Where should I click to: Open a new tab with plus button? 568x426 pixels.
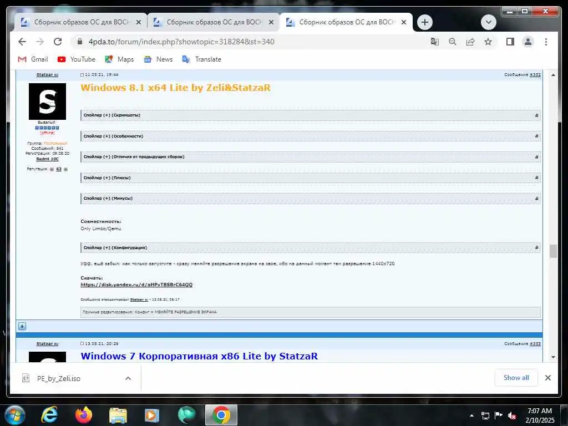click(x=424, y=22)
